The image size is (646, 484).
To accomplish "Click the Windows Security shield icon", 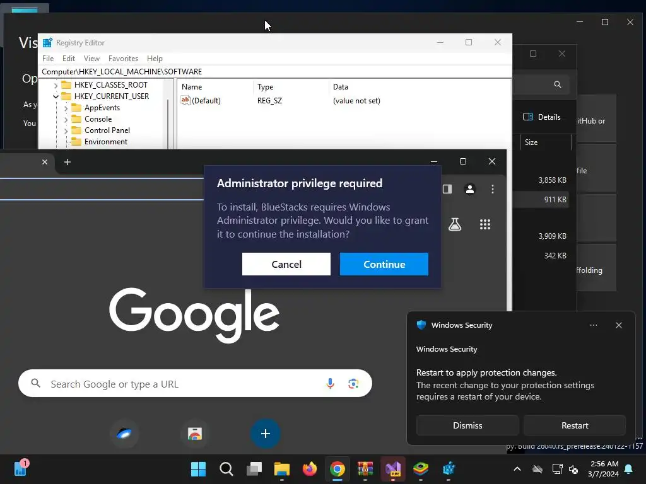I will 421,325.
